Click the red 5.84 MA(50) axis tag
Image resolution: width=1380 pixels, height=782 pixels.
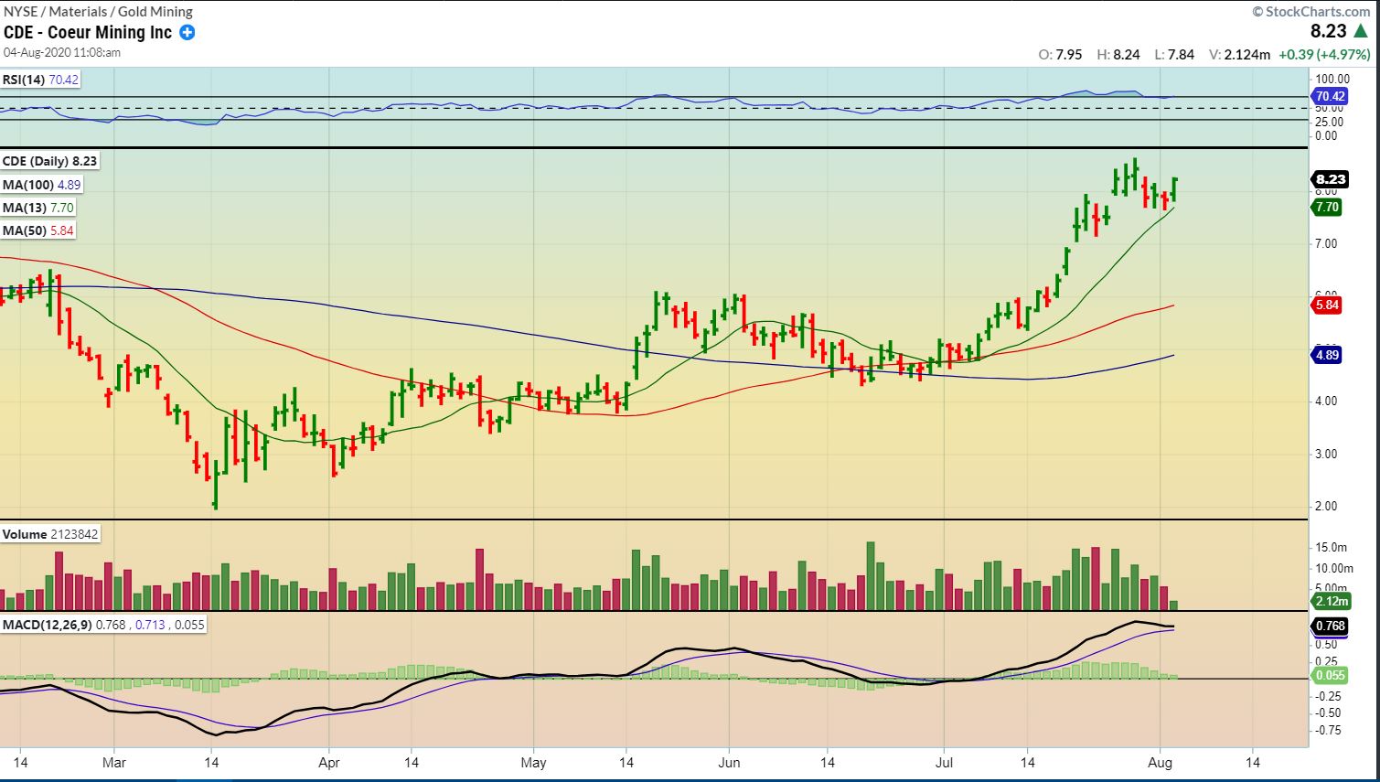1327,305
